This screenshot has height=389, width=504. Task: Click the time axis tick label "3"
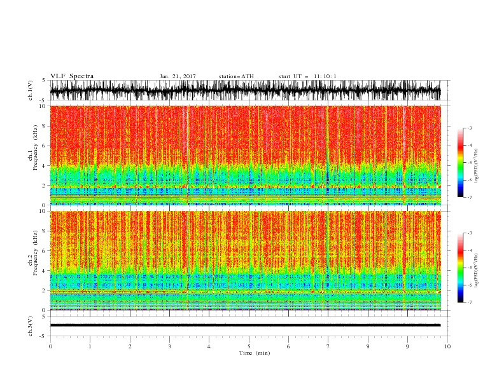pos(169,346)
